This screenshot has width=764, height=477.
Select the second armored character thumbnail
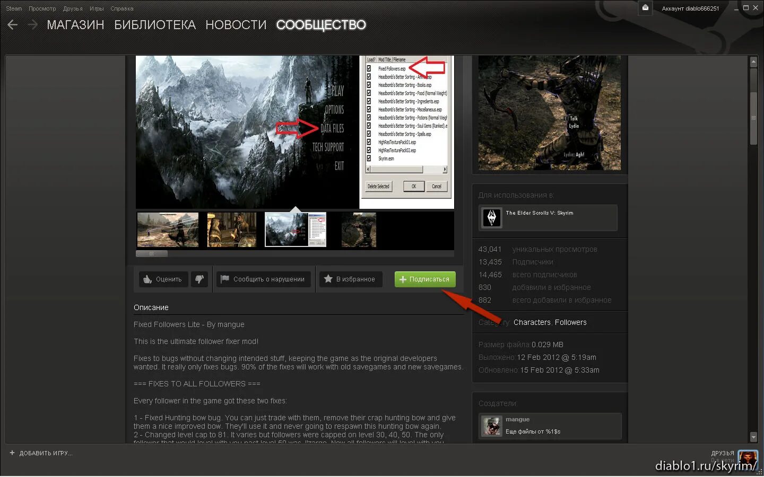click(x=232, y=230)
